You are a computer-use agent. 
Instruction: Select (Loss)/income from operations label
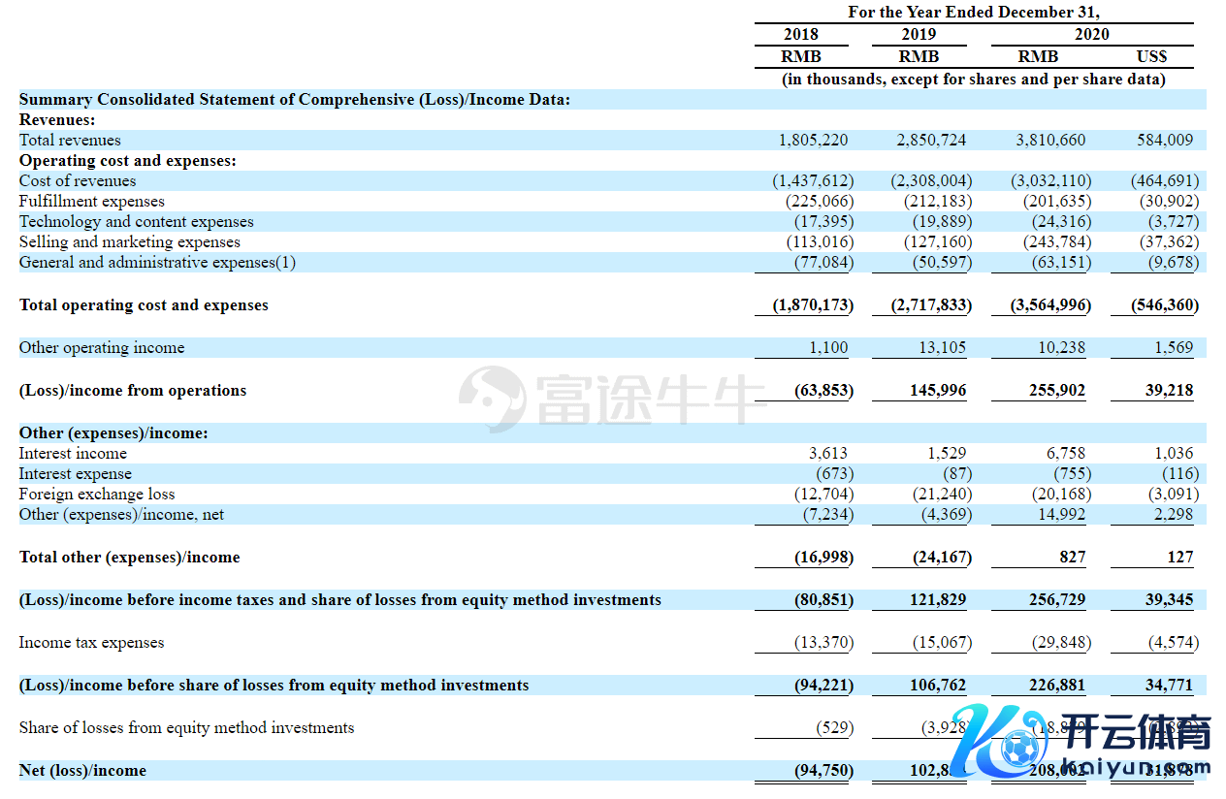(133, 390)
